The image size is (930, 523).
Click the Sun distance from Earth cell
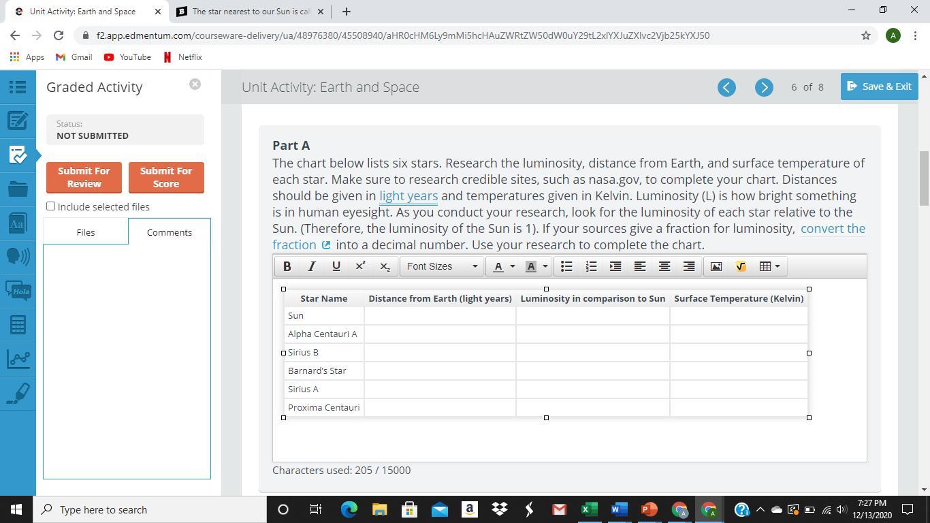coord(440,315)
